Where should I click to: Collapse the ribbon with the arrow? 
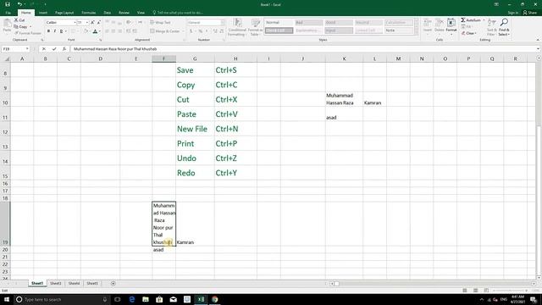click(x=538, y=40)
